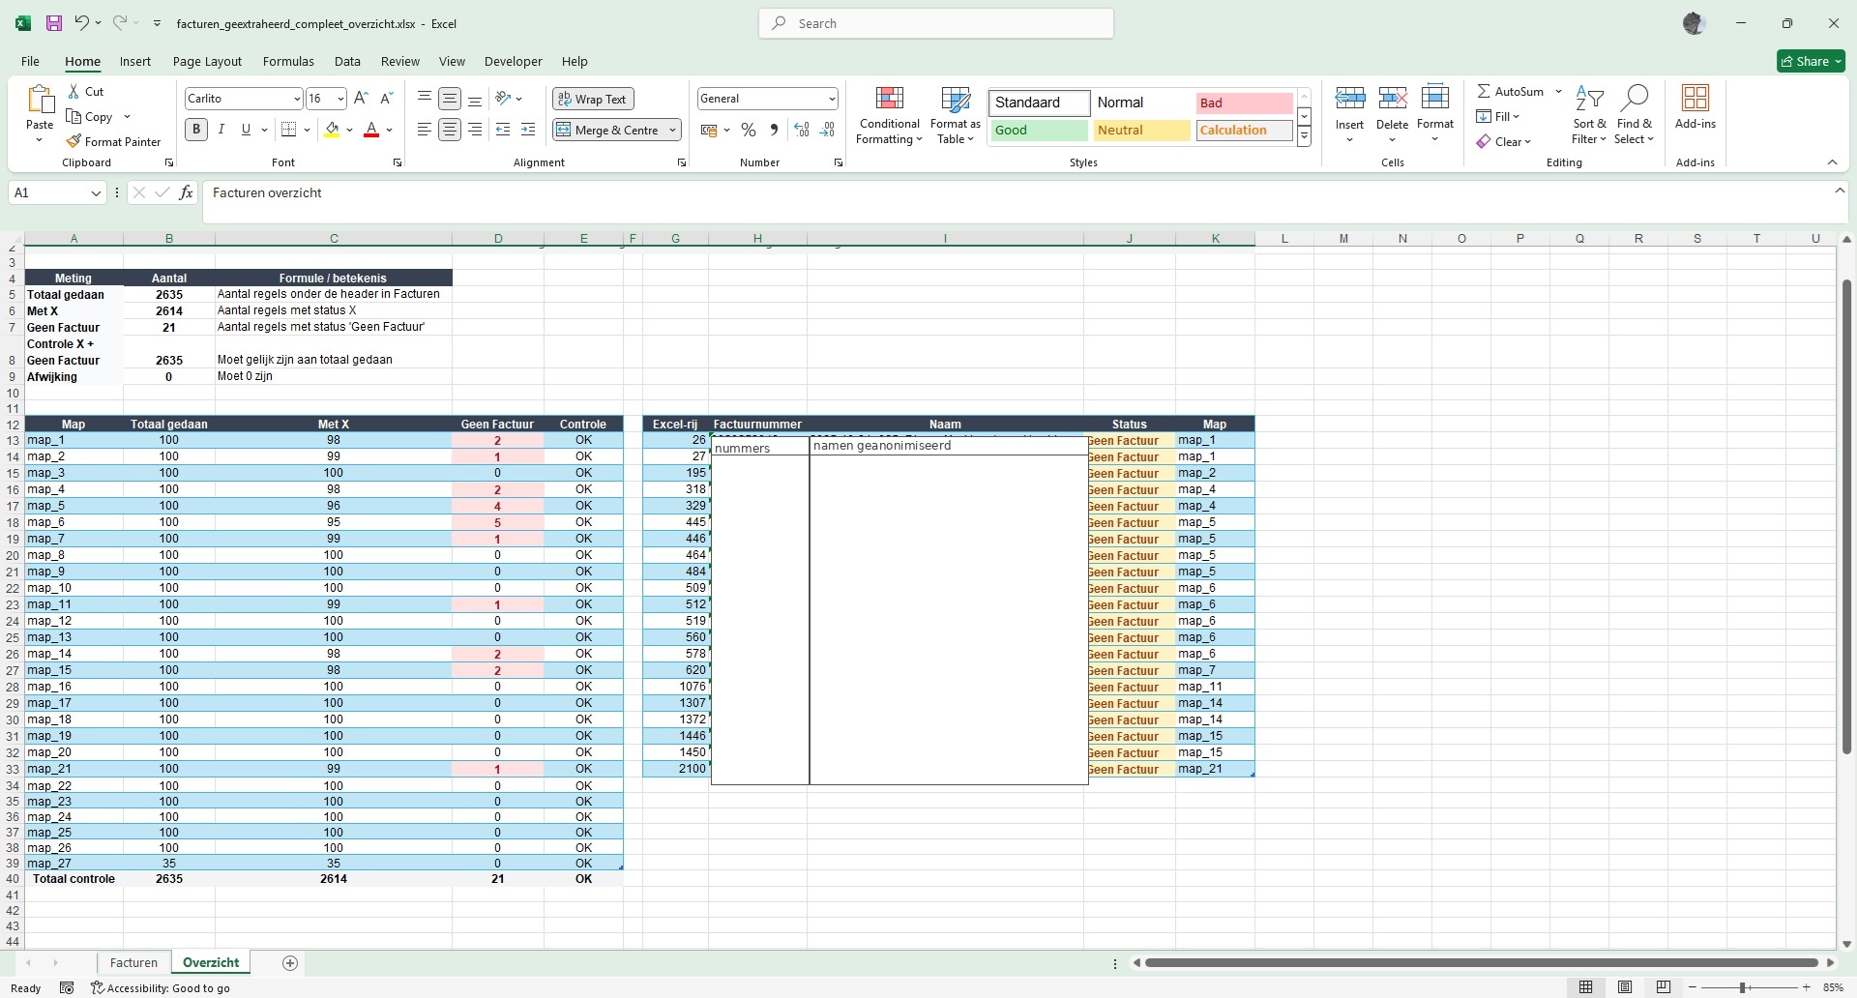Open the Fill dropdown

click(1498, 116)
